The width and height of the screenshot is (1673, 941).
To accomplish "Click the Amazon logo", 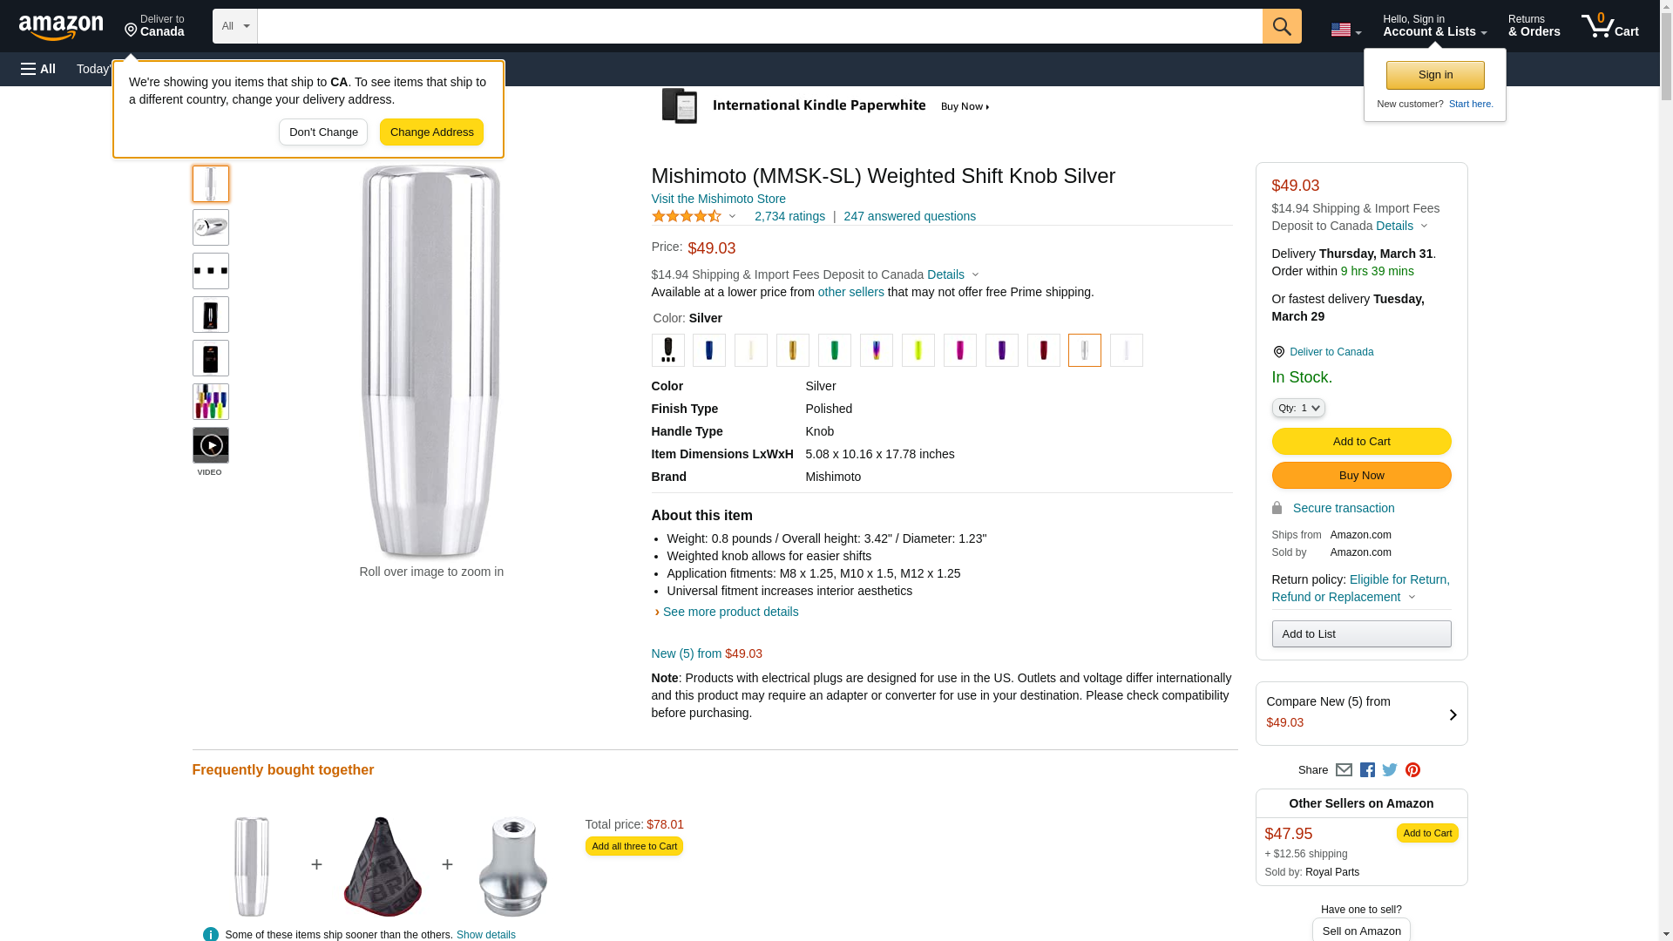I will [61, 27].
